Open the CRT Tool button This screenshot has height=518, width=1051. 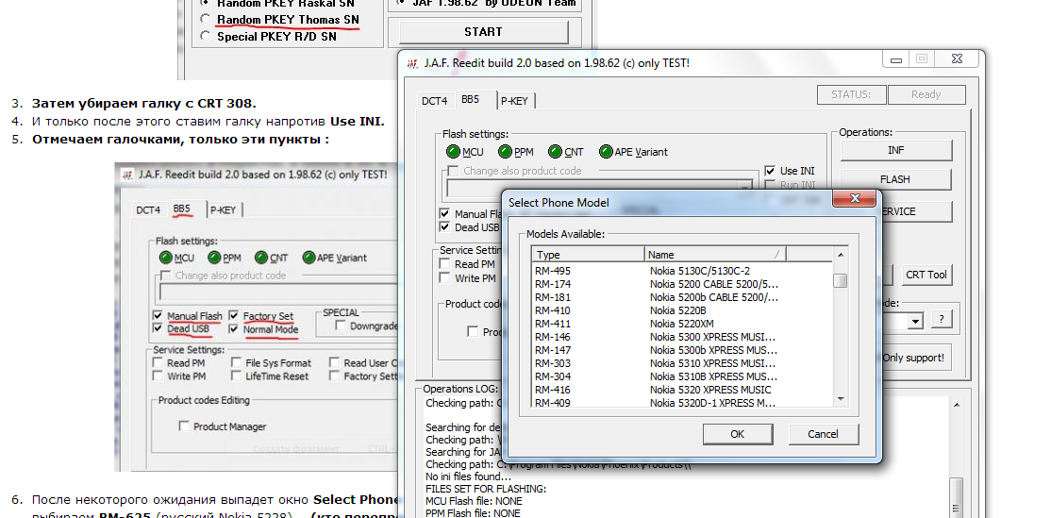tap(926, 275)
